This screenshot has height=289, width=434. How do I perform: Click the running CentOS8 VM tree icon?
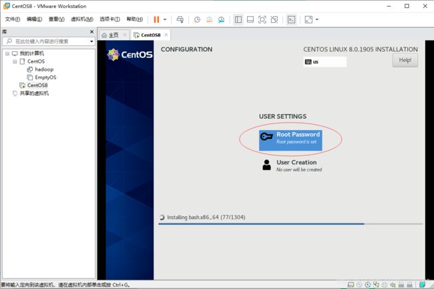(x=22, y=85)
